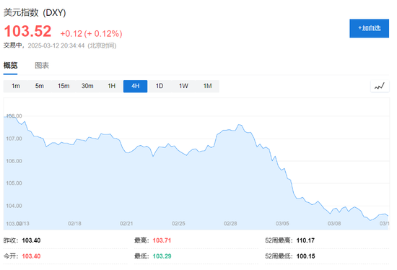Viewport: 397px width, 270px height.
Task: Open the chart style line icon
Action: pyautogui.click(x=380, y=86)
